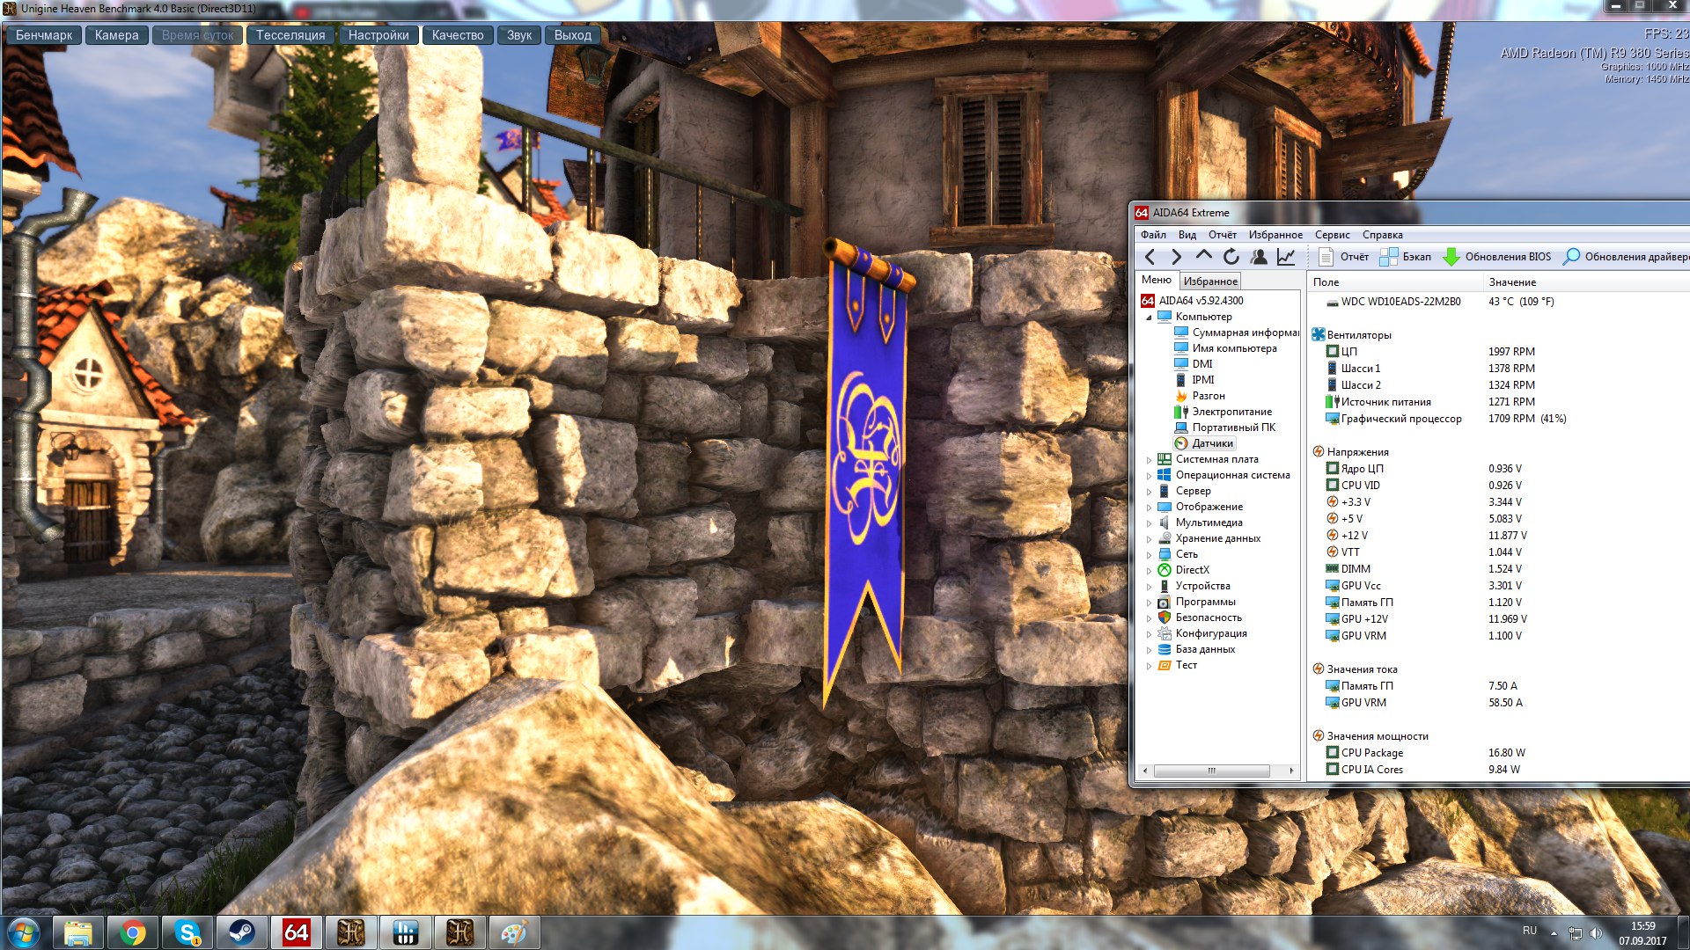This screenshot has width=1690, height=950.
Task: Refresh the AIDA64 sensor page
Action: click(1231, 257)
